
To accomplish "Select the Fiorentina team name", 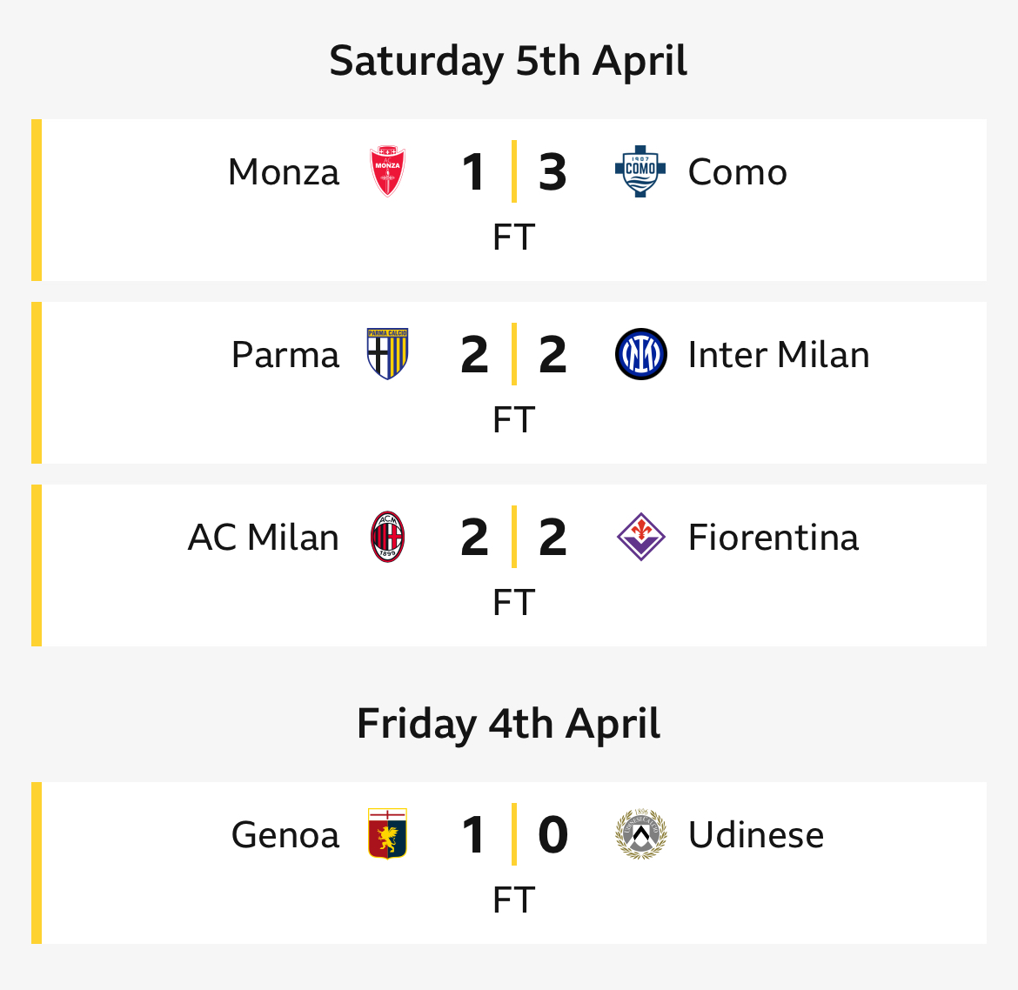I will point(774,538).
